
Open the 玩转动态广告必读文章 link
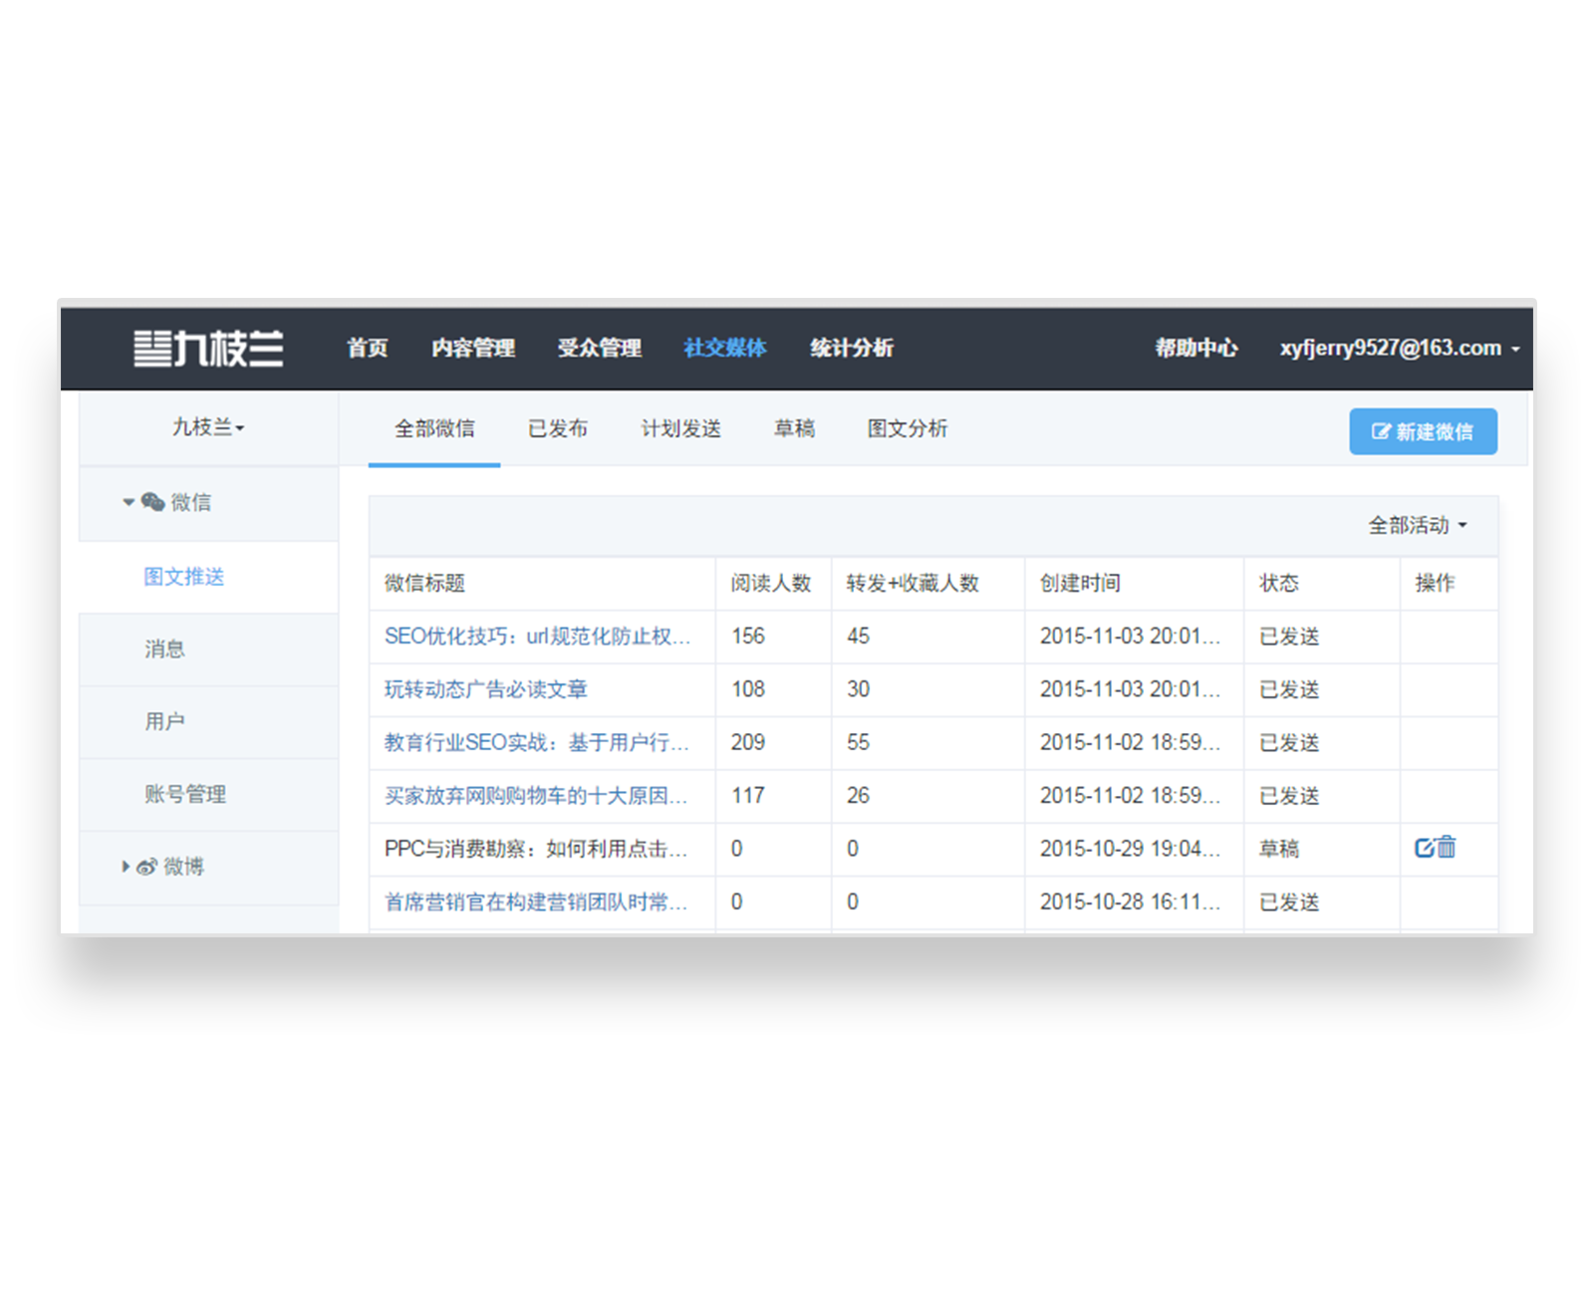point(486,689)
